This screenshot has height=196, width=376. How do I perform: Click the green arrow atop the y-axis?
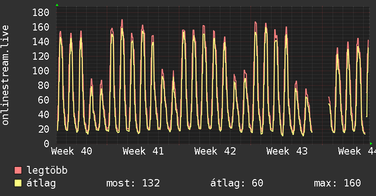click(57, 5)
